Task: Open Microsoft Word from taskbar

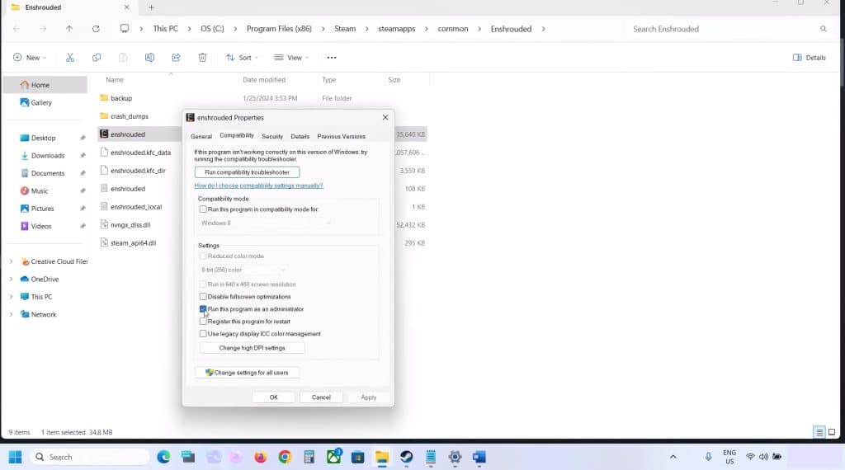Action: [x=479, y=457]
